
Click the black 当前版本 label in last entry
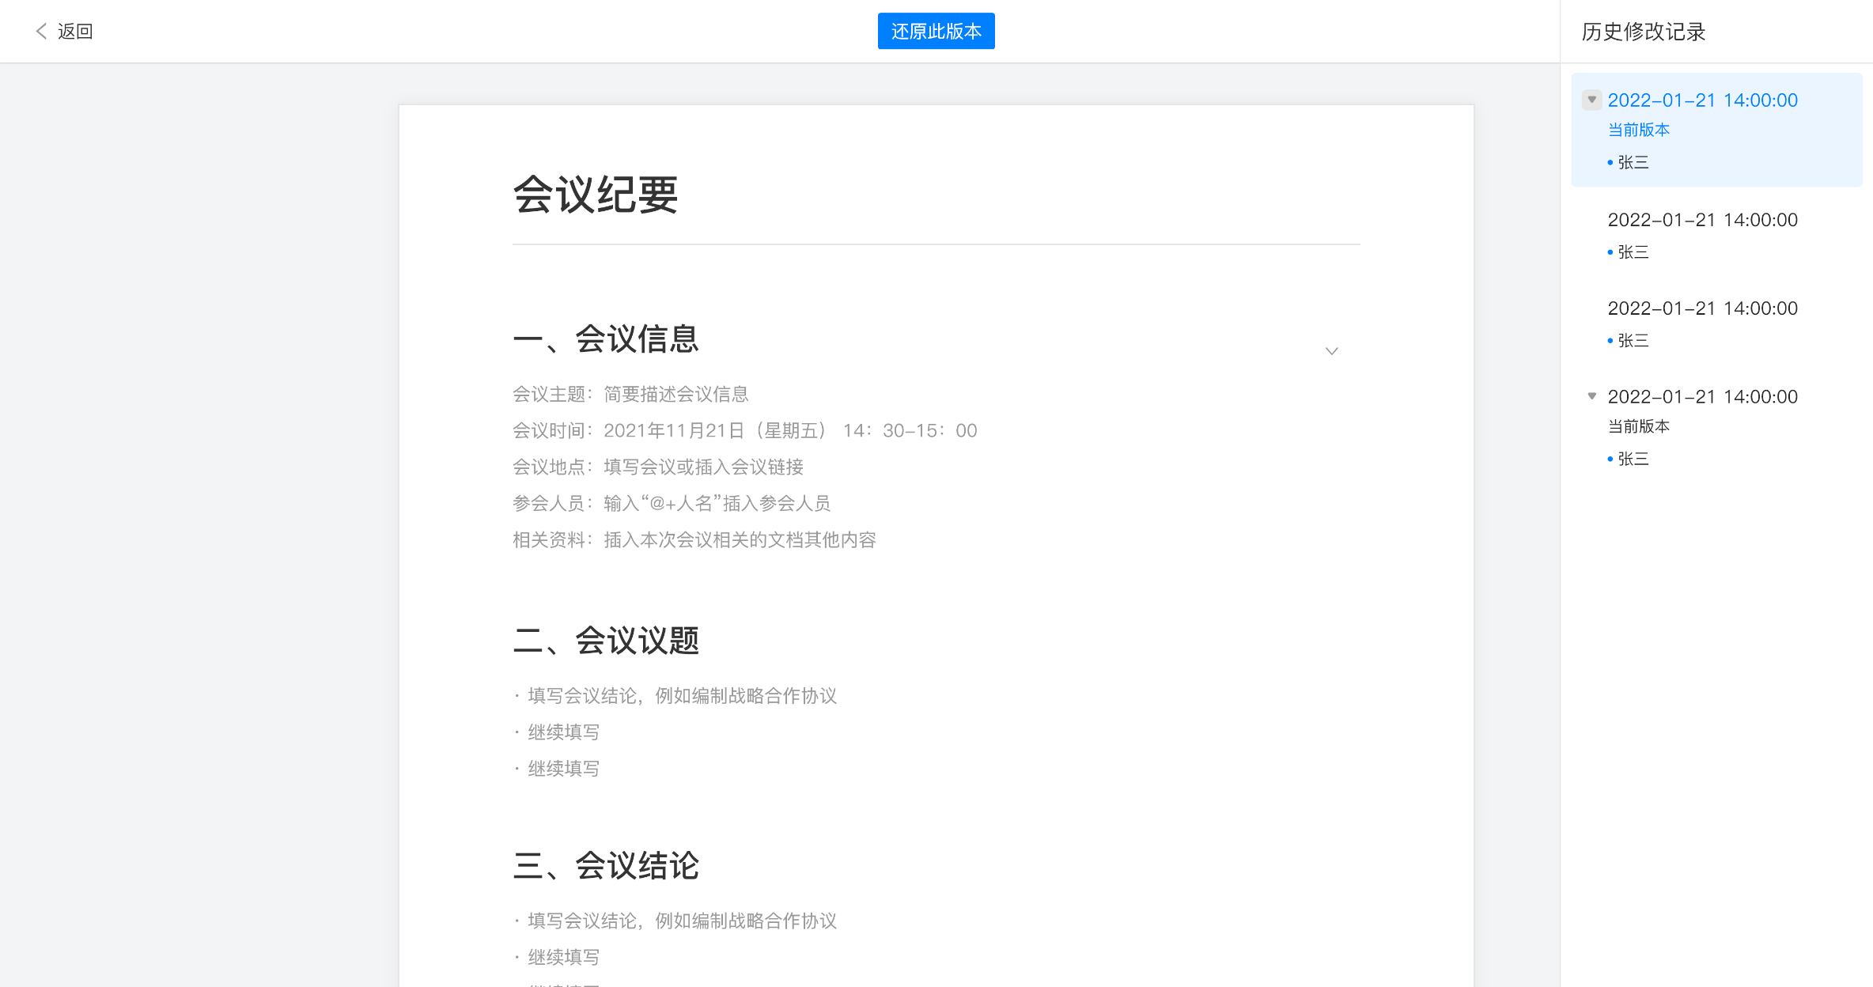pos(1638,426)
